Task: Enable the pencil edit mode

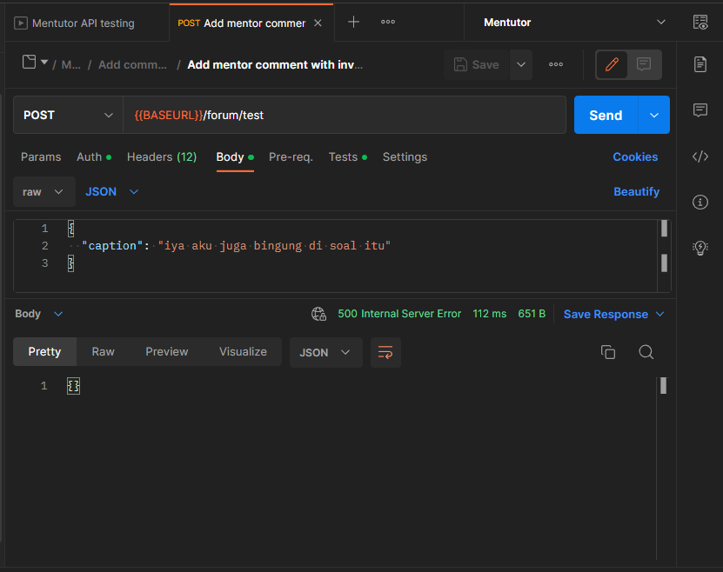Action: pyautogui.click(x=612, y=64)
